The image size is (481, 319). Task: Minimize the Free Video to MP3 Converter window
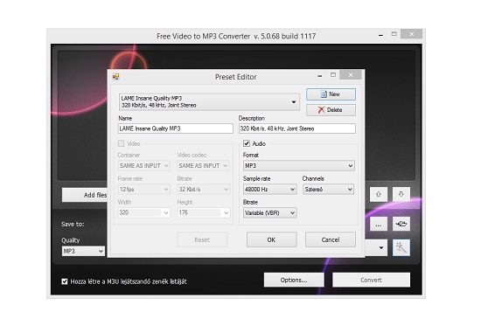click(380, 35)
